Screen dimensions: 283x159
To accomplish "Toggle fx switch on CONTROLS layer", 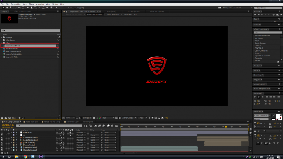I will (x=64, y=132).
